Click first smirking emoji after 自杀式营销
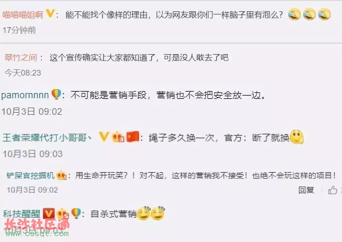 [x=144, y=213]
